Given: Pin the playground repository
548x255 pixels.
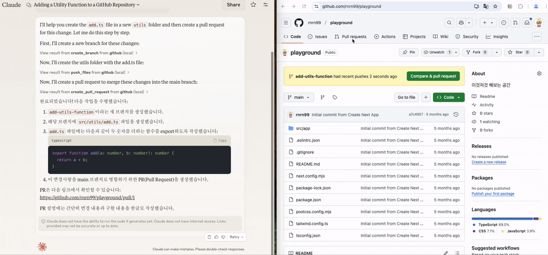Looking at the screenshot, I should pyautogui.click(x=409, y=52).
